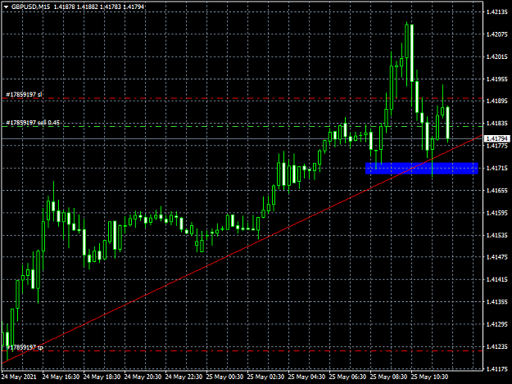Click the 25 May 00:30 time label
The image size is (512, 384).
[x=224, y=377]
